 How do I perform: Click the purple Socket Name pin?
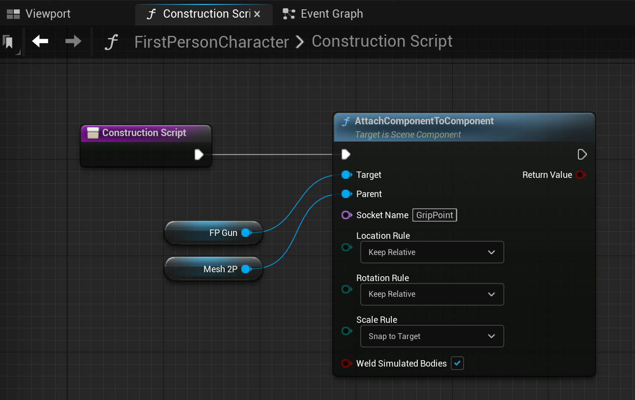click(x=346, y=215)
